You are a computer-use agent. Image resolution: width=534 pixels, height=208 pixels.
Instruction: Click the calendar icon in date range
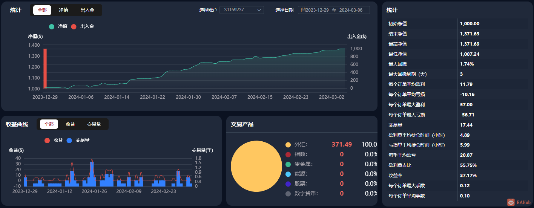coord(303,10)
